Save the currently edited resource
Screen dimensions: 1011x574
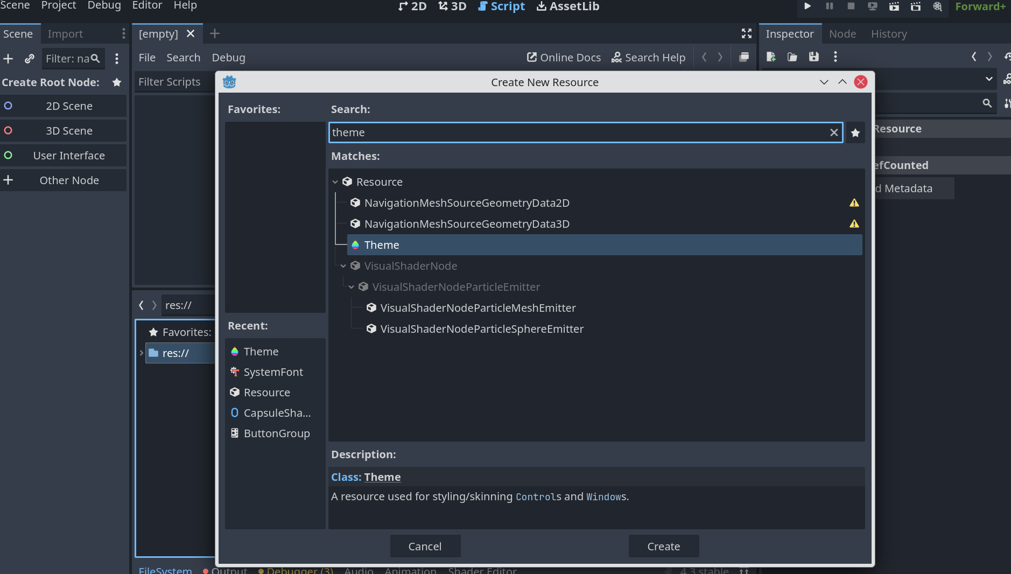pos(814,57)
